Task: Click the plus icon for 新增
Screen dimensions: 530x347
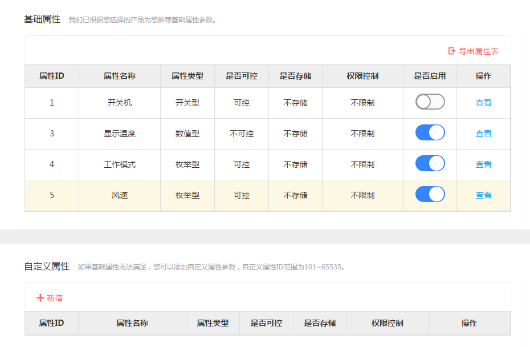Action: pyautogui.click(x=39, y=298)
